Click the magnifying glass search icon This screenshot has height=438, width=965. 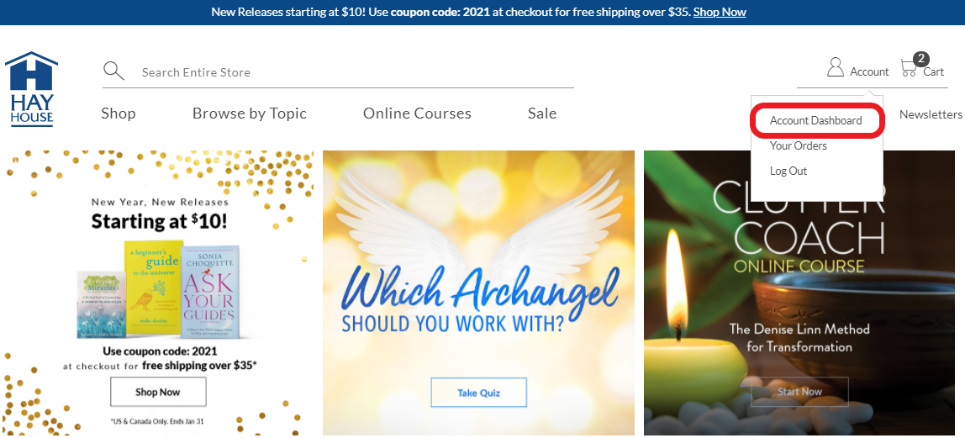(x=113, y=71)
